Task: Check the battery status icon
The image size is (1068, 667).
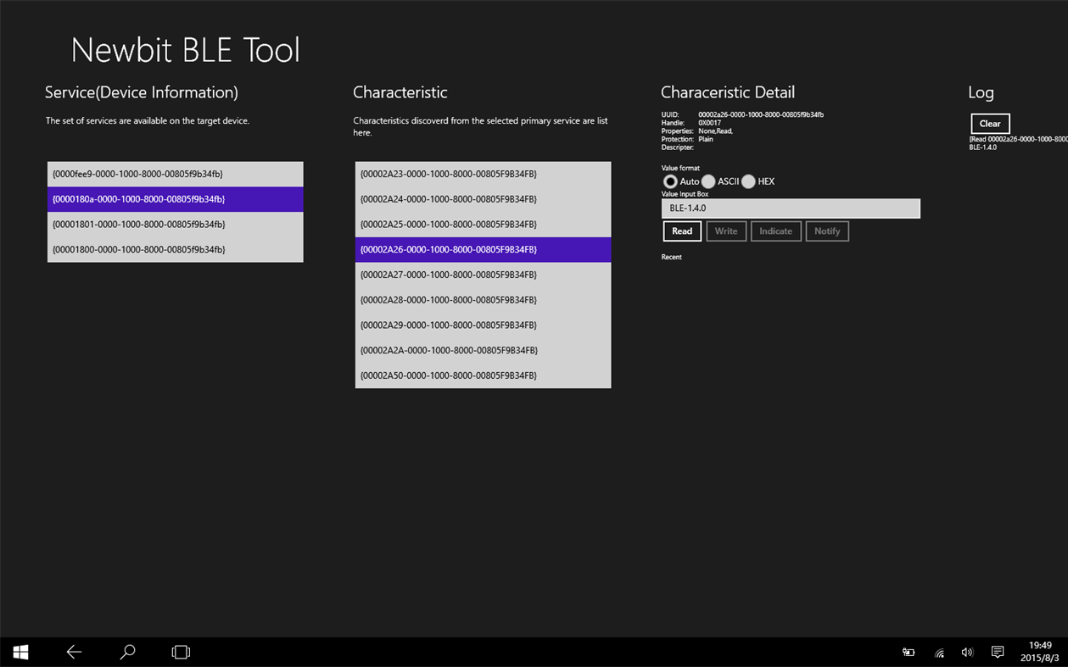Action: (908, 652)
